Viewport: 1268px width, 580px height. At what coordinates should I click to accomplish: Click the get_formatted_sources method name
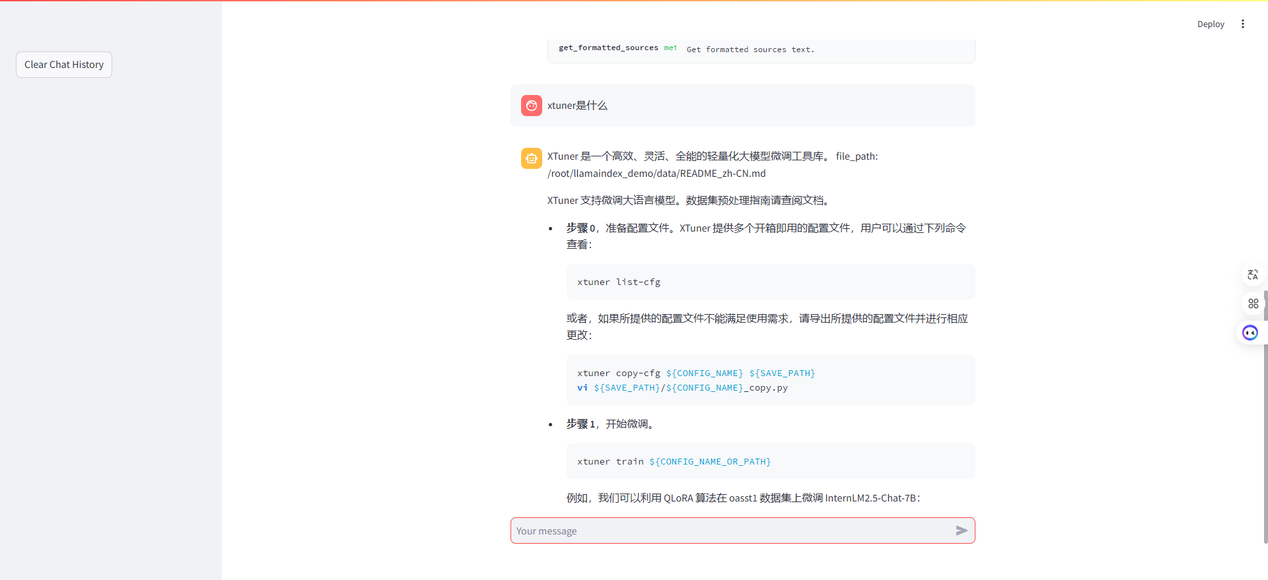coord(608,48)
